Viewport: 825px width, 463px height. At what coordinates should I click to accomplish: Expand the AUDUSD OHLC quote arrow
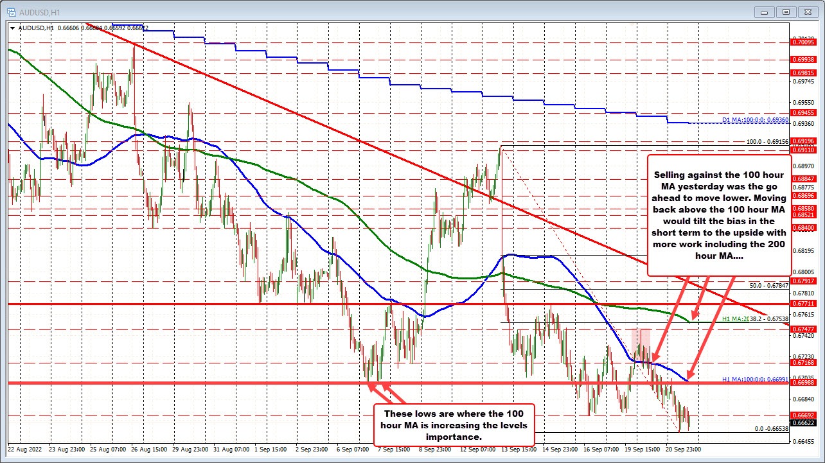pos(12,28)
